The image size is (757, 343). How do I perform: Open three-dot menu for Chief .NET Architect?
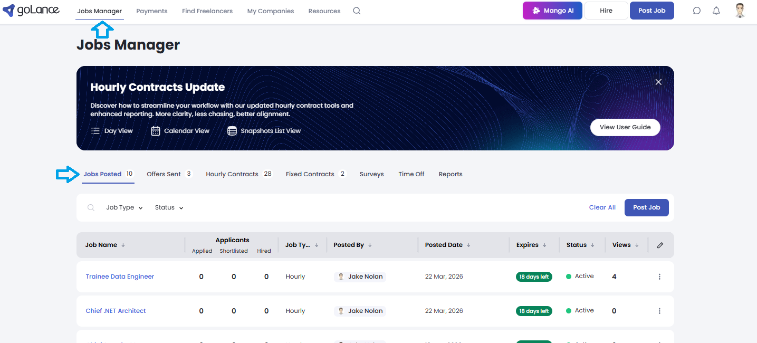(x=659, y=311)
